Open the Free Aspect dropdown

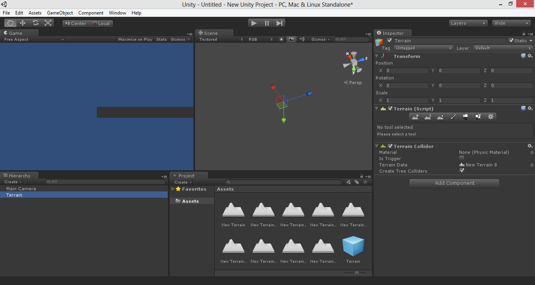(x=34, y=39)
